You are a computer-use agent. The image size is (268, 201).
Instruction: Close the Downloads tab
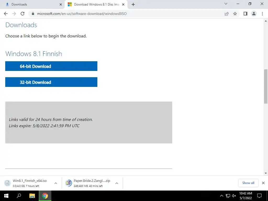pos(61,4)
